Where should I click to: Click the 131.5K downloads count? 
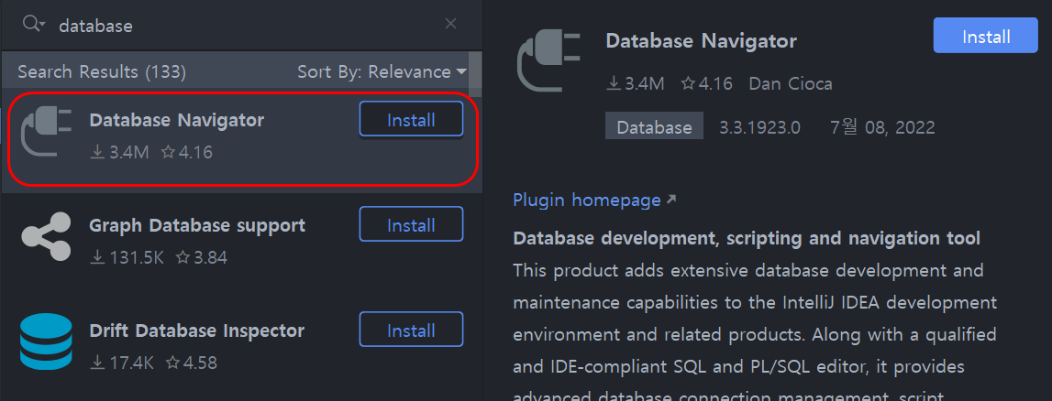click(127, 257)
